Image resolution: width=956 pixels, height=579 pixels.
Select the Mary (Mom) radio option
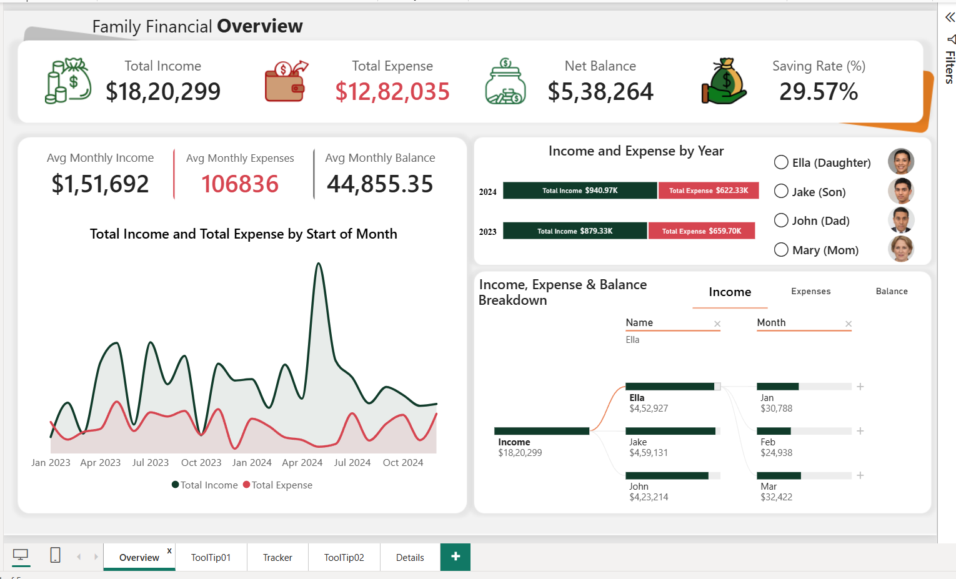[x=781, y=250]
